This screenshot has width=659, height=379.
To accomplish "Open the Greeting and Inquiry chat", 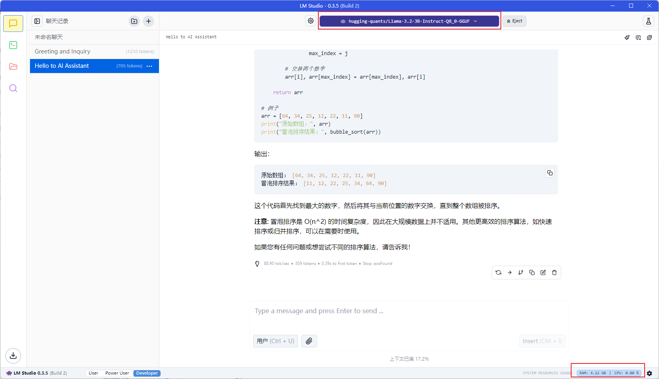I will pos(94,51).
